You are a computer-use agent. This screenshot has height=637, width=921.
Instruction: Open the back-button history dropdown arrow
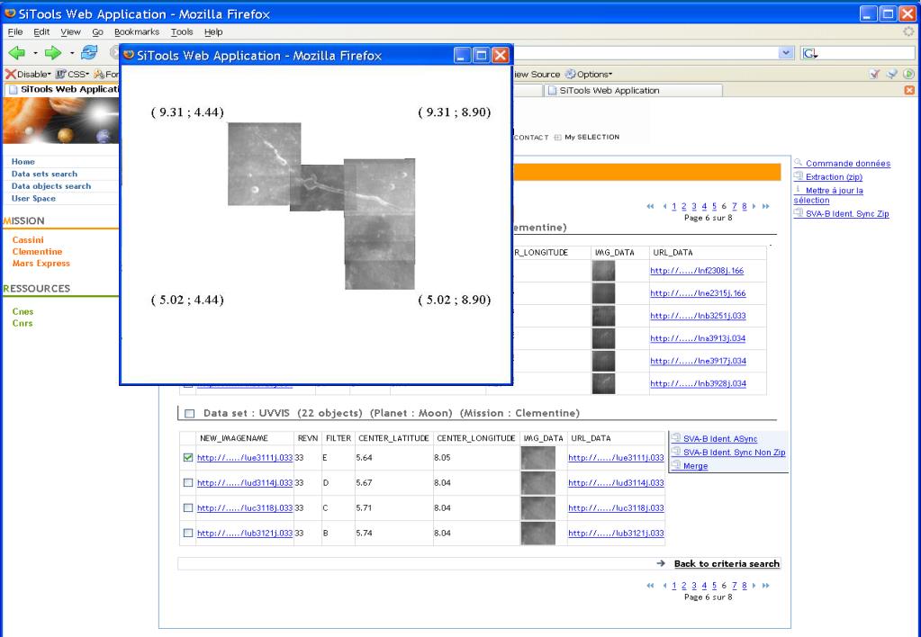35,53
